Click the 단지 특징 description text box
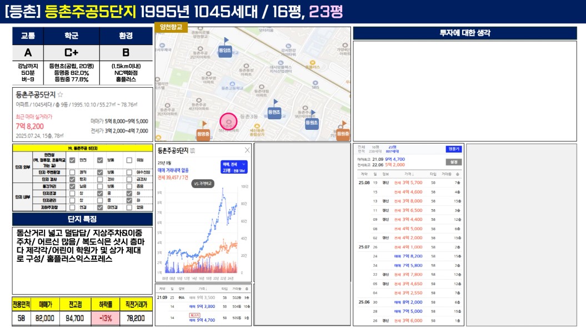 click(x=82, y=261)
